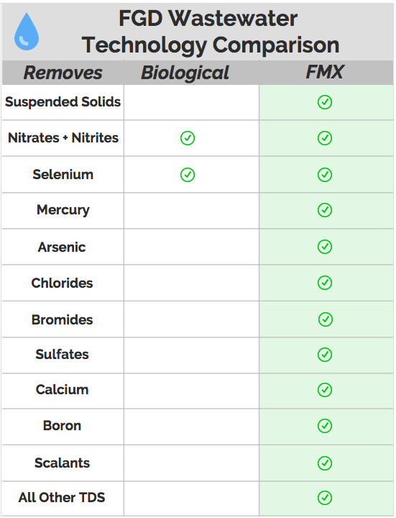Viewport: 396px width, 518px height.
Task: Select the Suspended Solids row label
Action: [x=63, y=101]
